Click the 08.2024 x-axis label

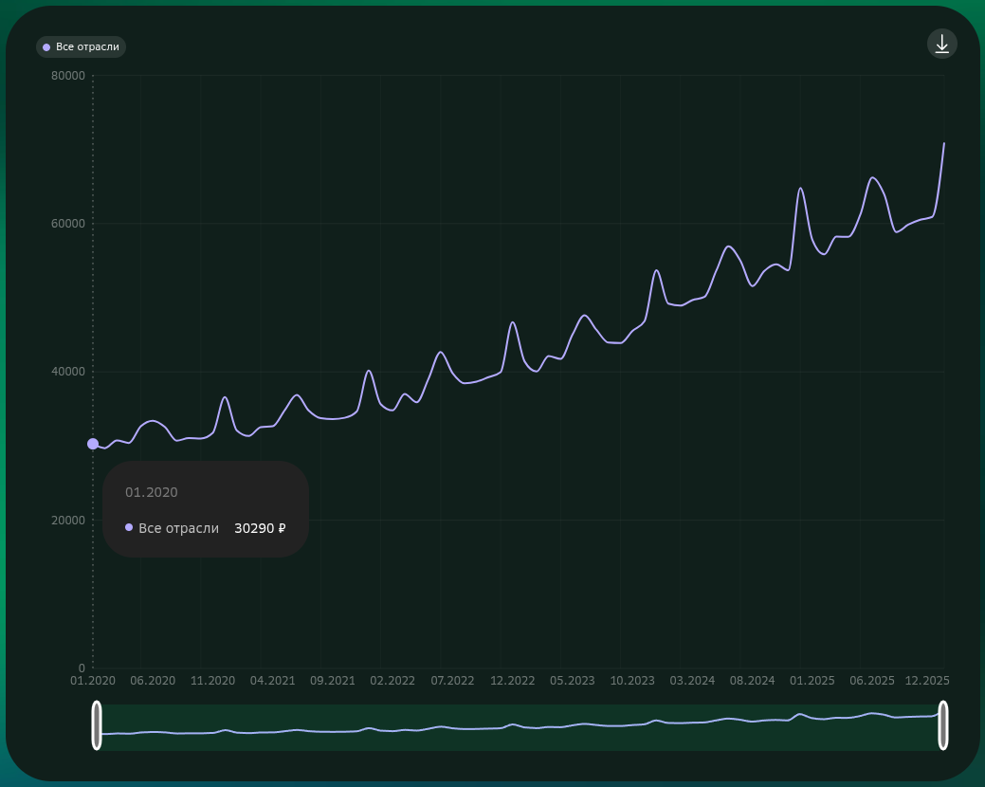click(x=753, y=681)
